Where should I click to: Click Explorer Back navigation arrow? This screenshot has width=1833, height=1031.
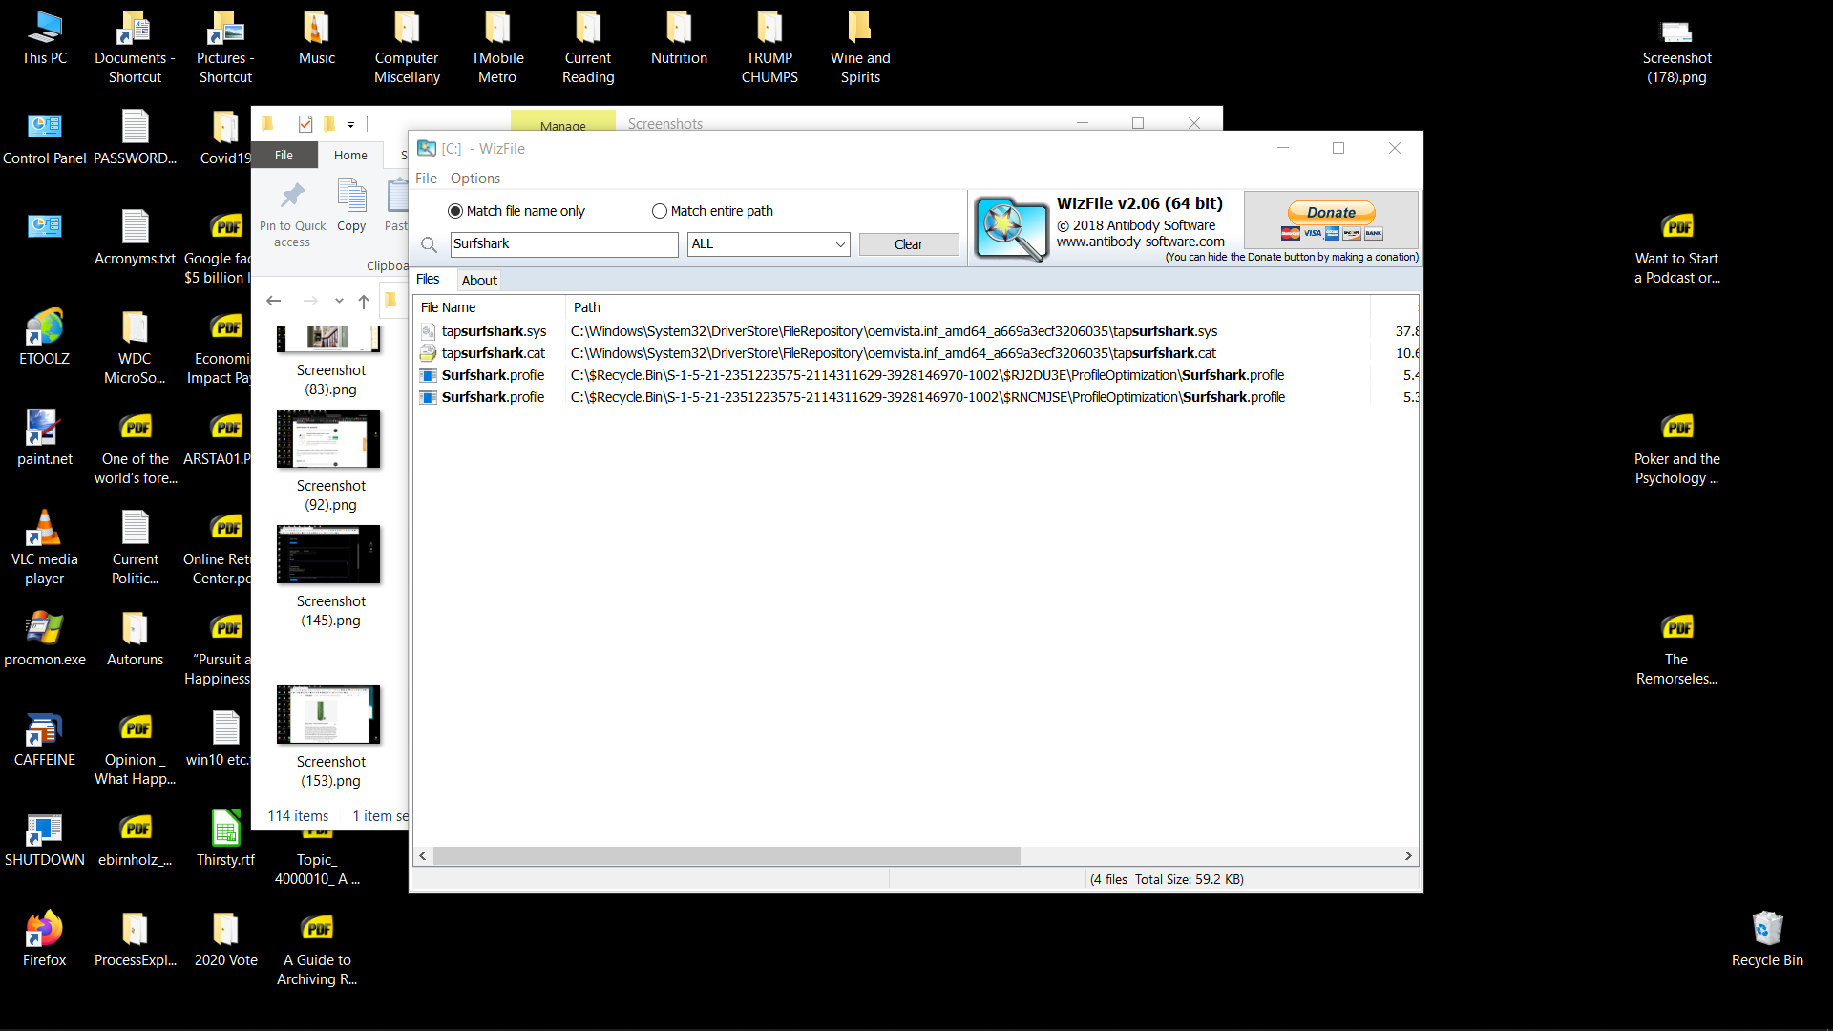point(274,301)
